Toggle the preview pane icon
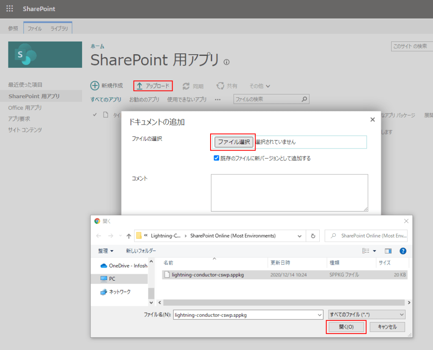Screen dimensions: 433x350 pos(388,251)
